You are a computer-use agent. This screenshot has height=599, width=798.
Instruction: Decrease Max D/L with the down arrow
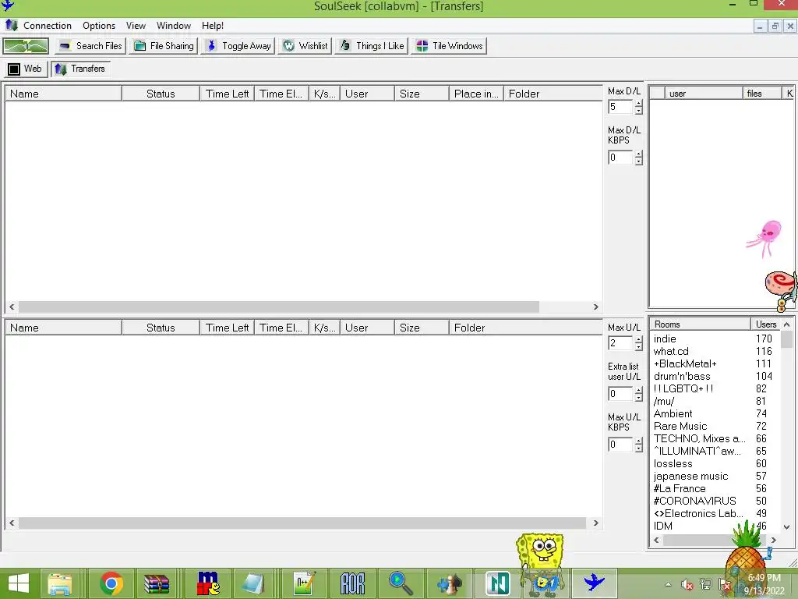pyautogui.click(x=639, y=111)
